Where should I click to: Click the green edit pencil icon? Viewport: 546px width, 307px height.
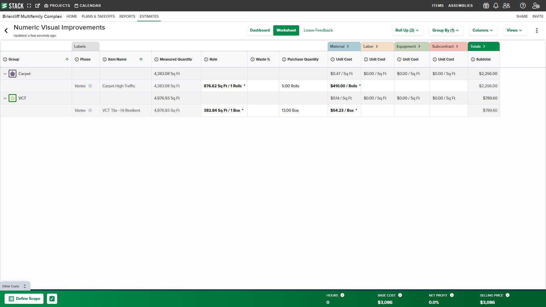click(x=52, y=299)
